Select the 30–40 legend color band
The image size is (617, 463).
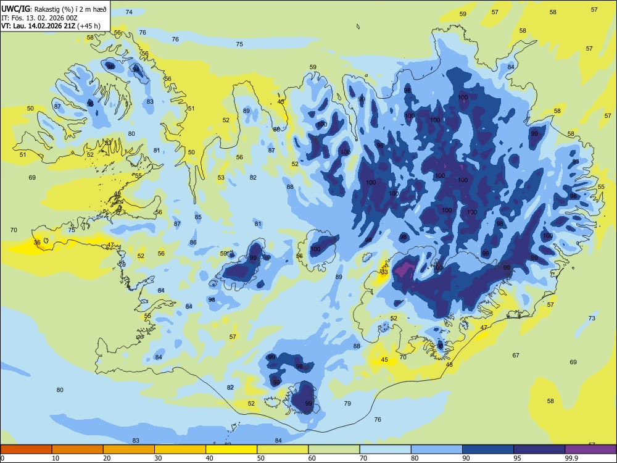tap(180, 449)
